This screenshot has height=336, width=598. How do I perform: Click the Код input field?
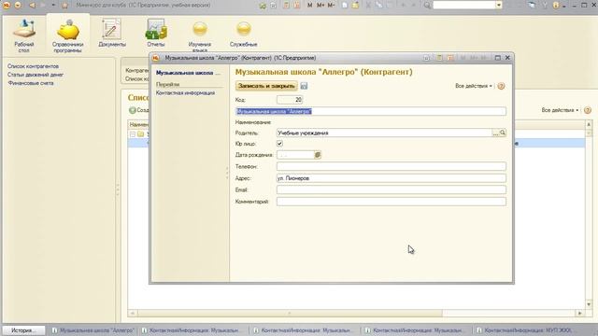pos(290,100)
